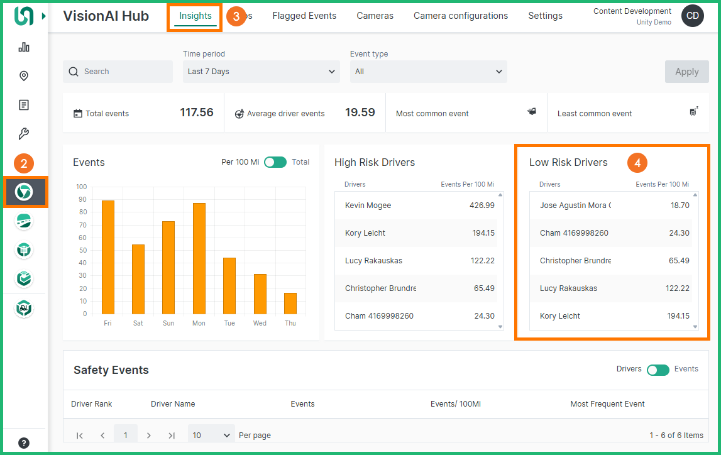Viewport: 721px width, 455px height.
Task: Click the Apply button
Action: 686,72
